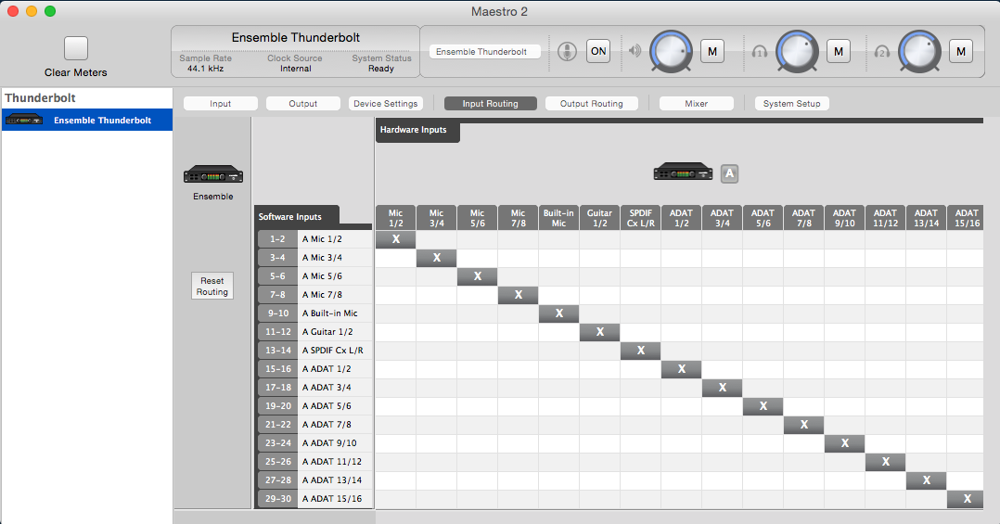Toggle routing X for Mic 3/4 to 3-4

pyautogui.click(x=437, y=258)
